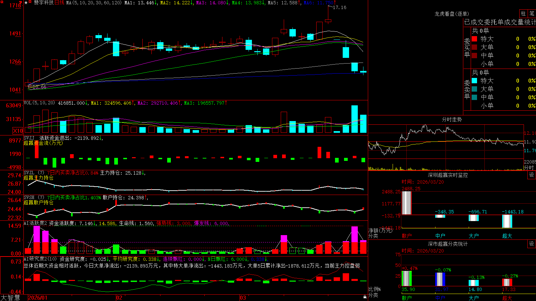This screenshot has width=536, height=301.
Task: Click the 委买单 section label
Action: 467,47
